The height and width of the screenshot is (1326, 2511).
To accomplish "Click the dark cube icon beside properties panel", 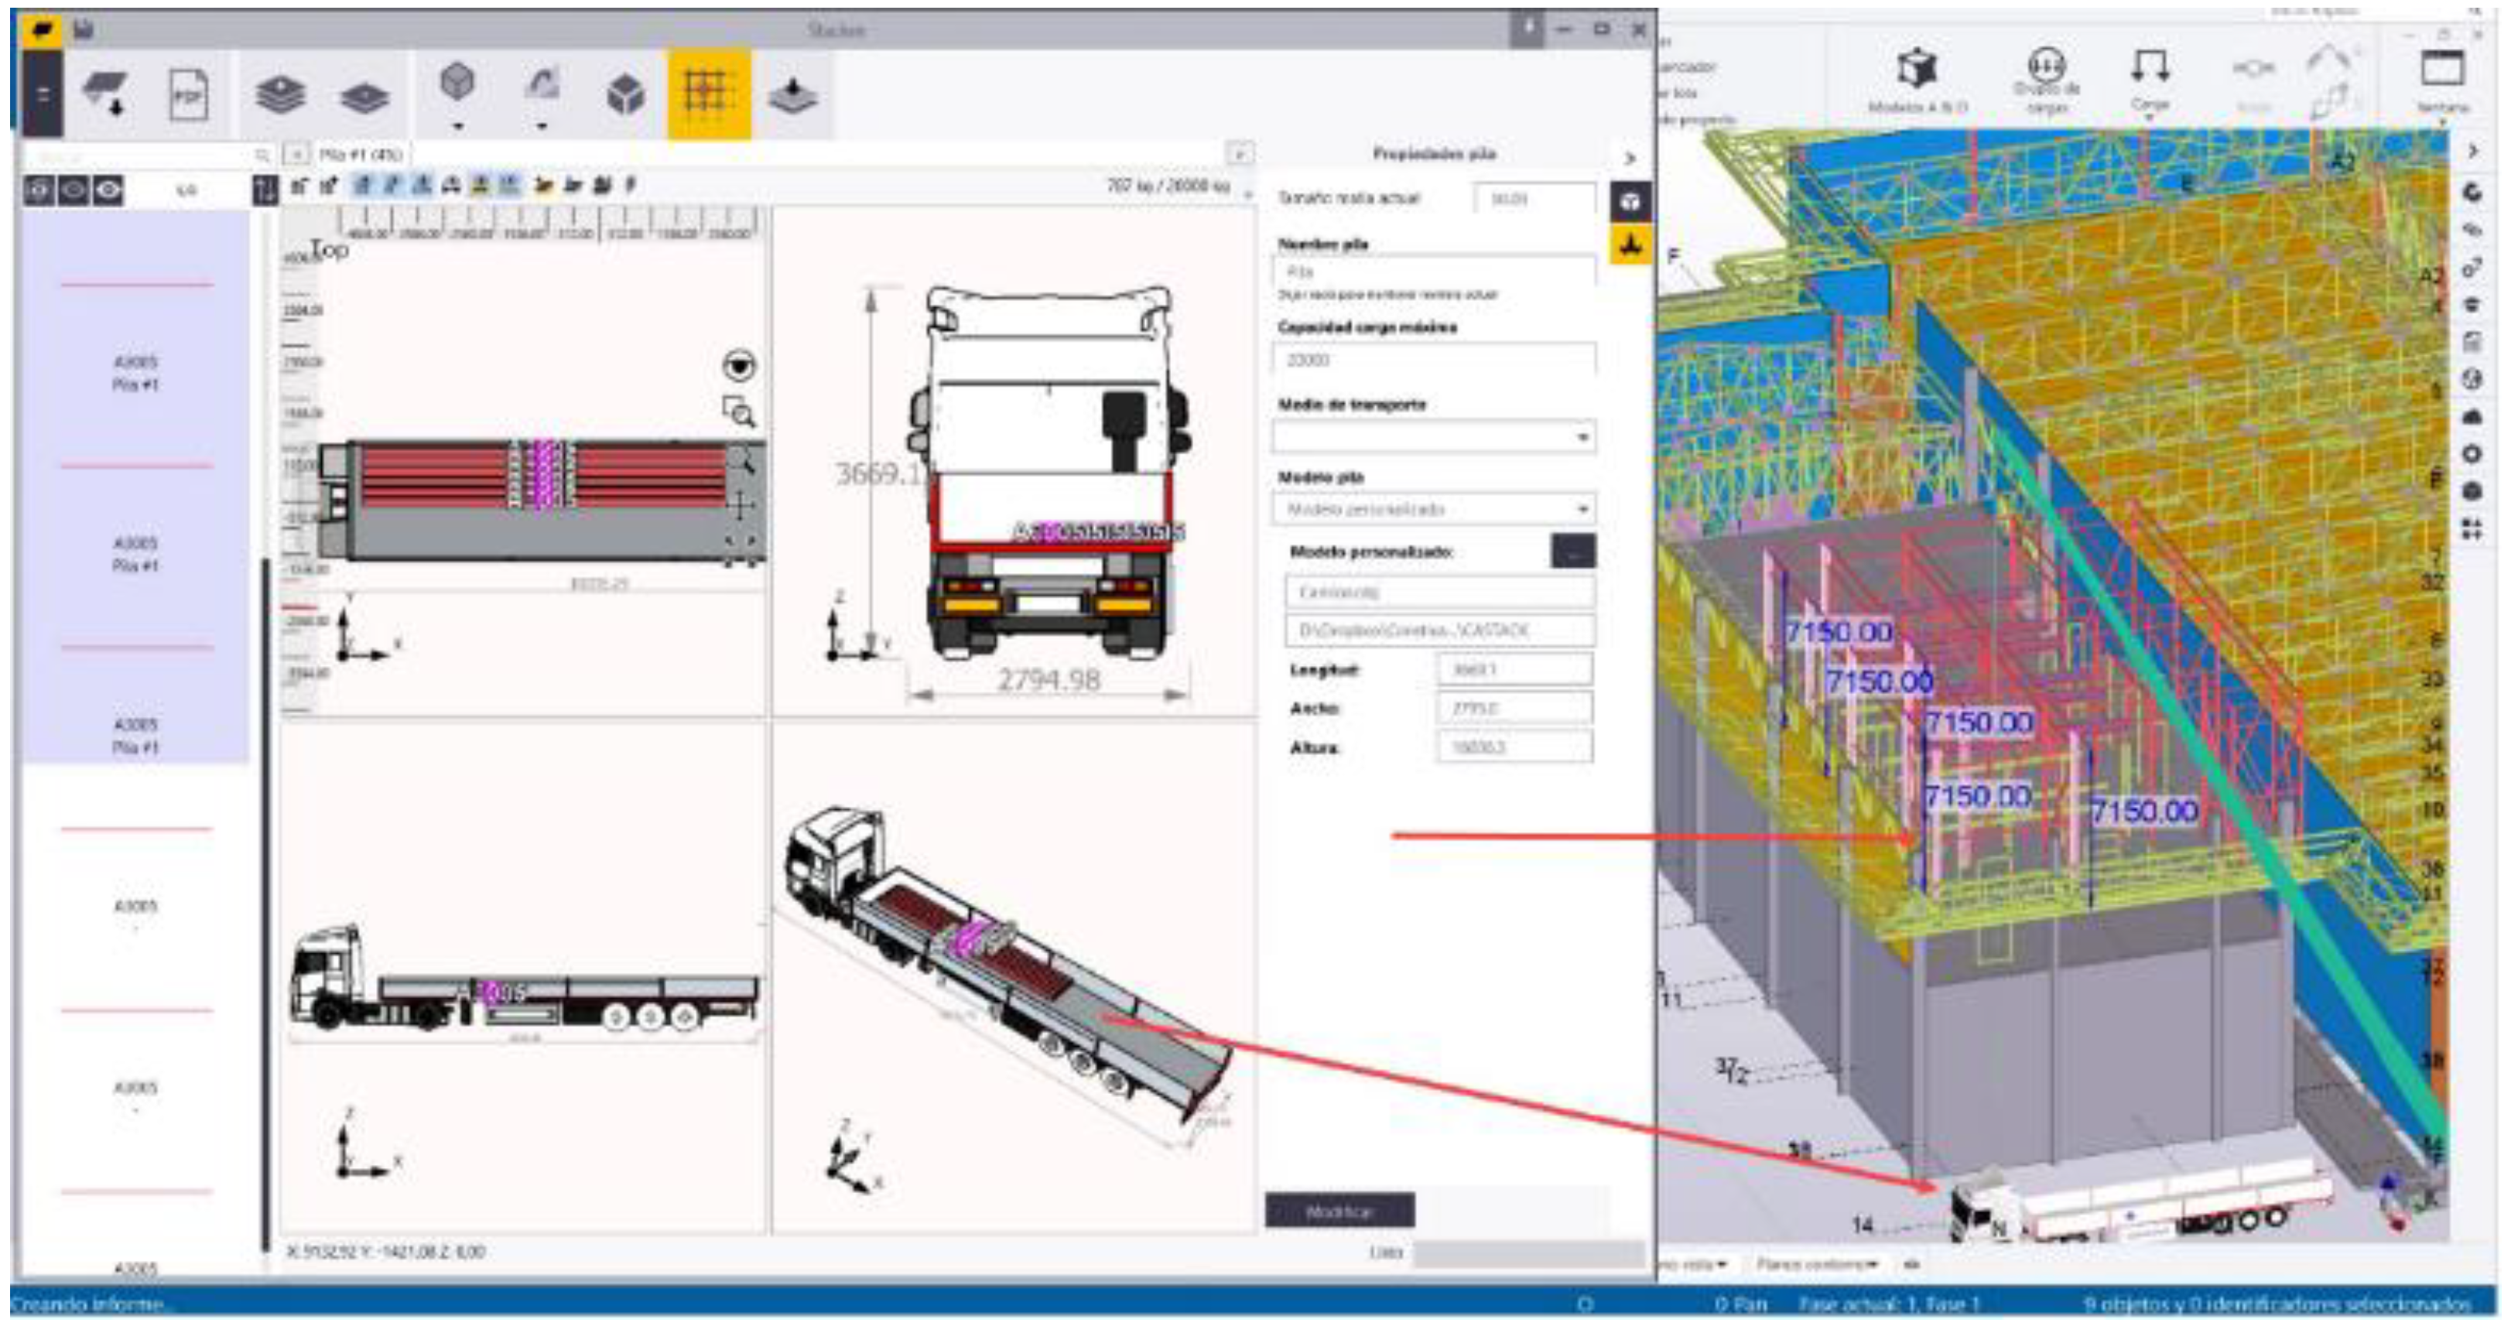I will pyautogui.click(x=1630, y=202).
